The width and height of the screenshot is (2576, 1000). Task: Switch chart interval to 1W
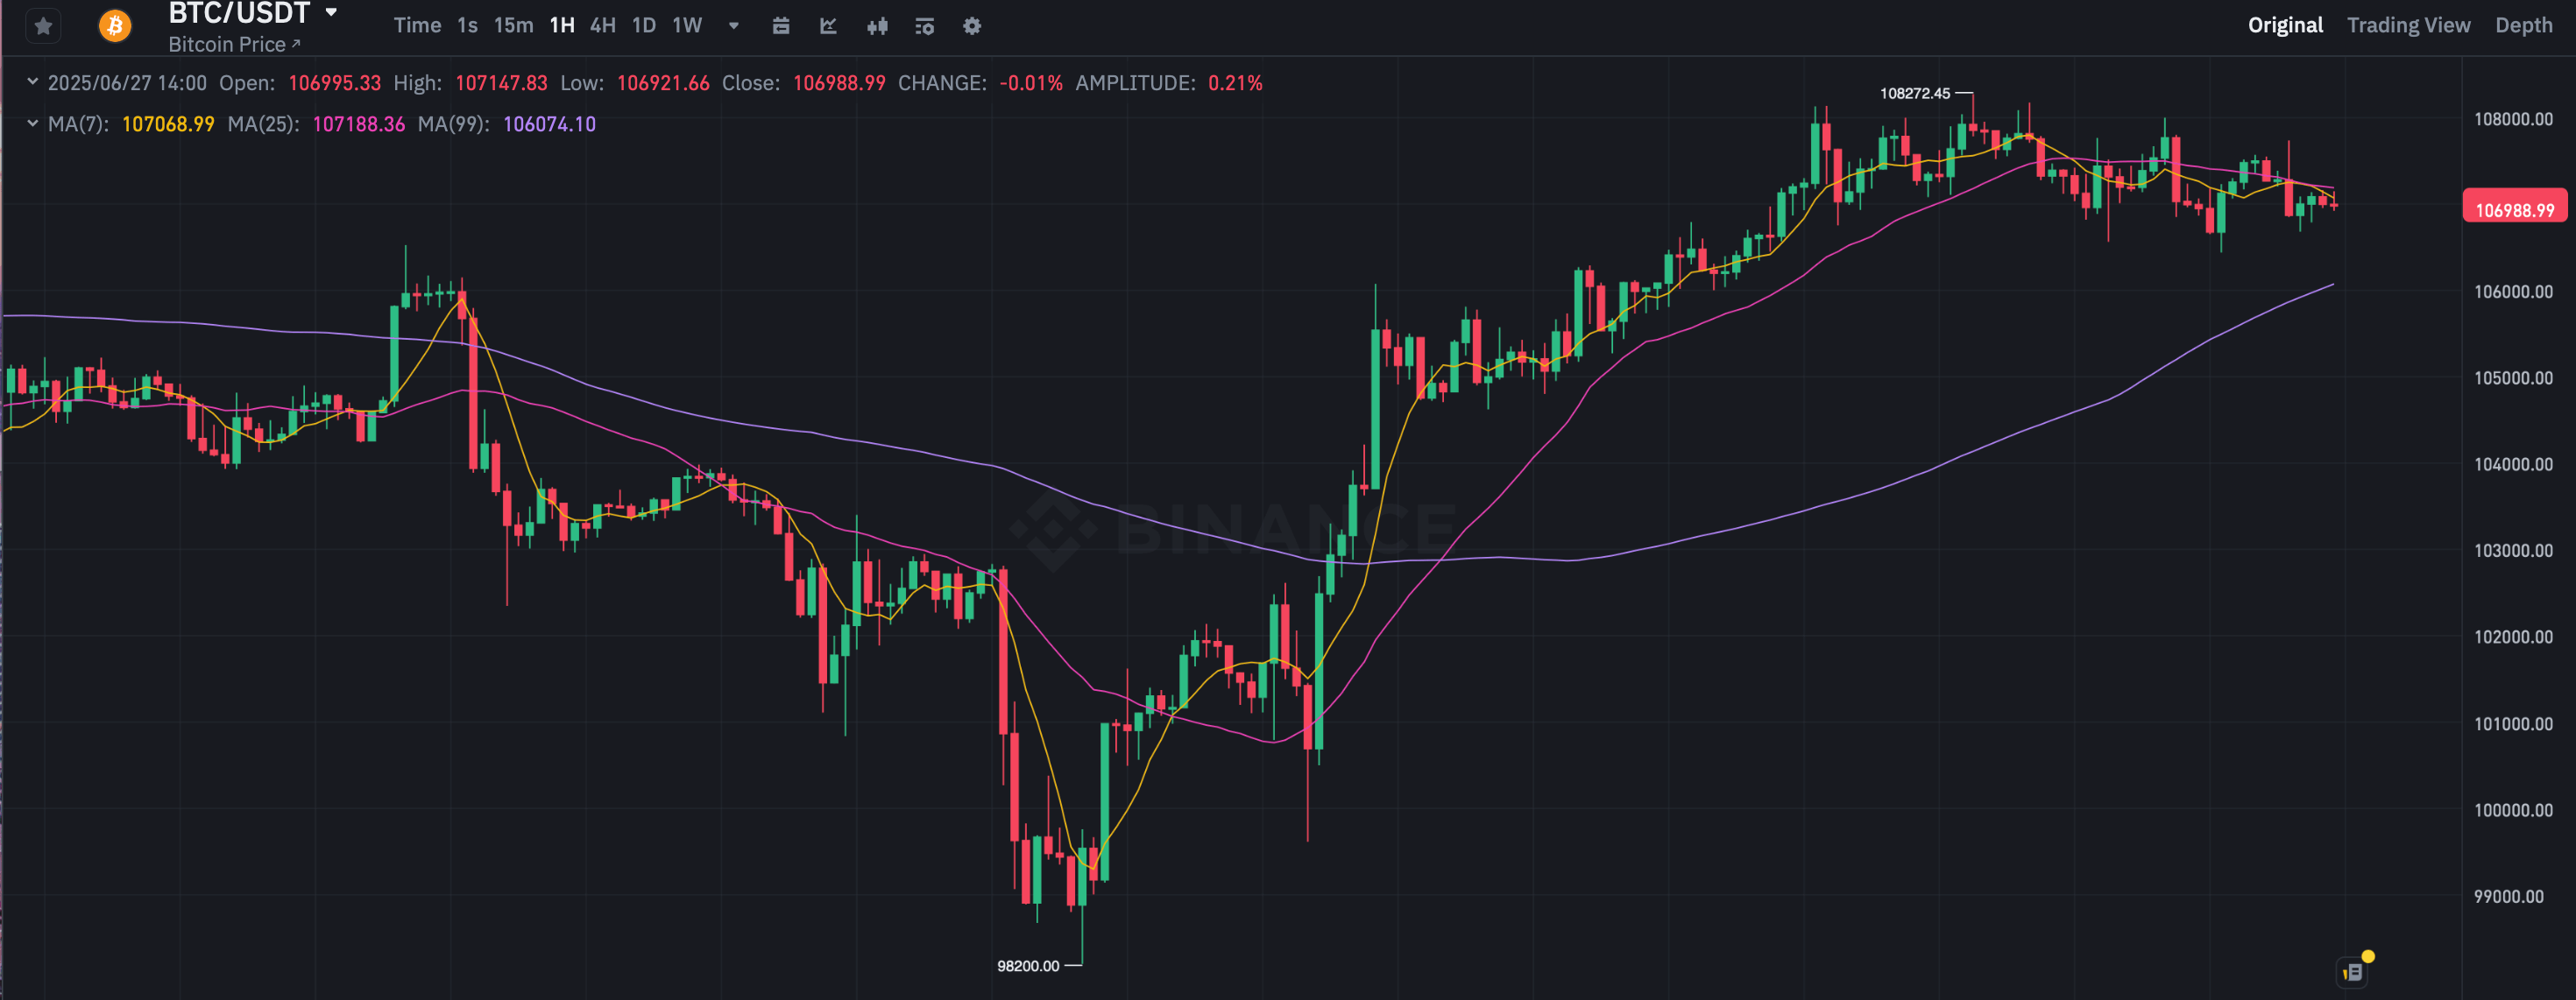[x=687, y=25]
